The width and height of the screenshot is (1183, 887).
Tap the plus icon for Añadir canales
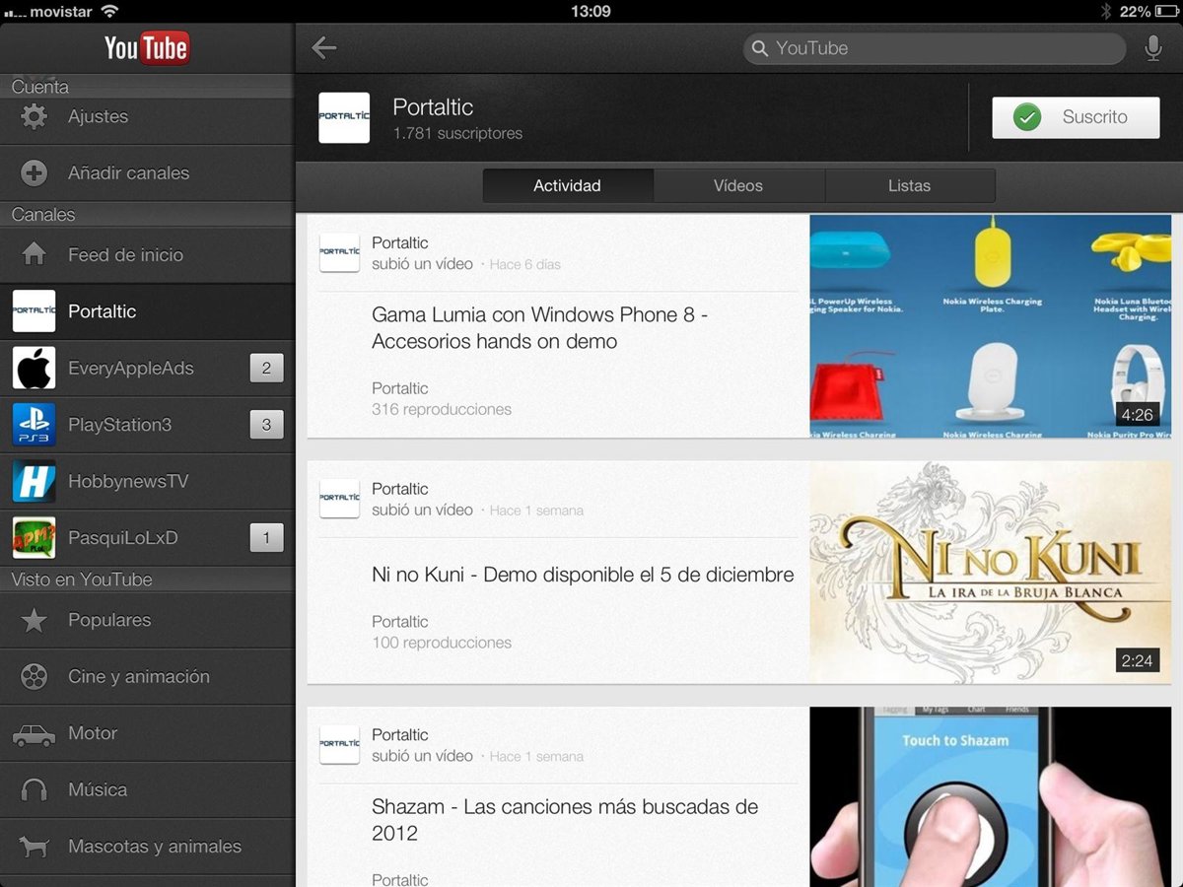[35, 173]
